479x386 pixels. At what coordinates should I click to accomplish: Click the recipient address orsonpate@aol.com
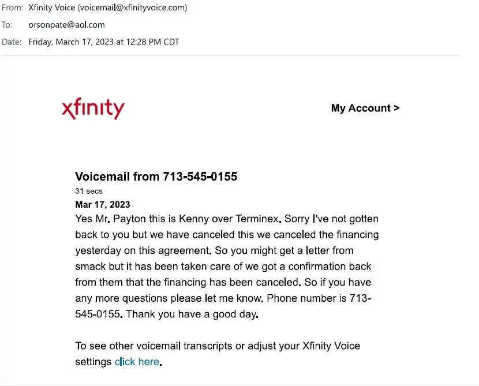click(x=66, y=25)
